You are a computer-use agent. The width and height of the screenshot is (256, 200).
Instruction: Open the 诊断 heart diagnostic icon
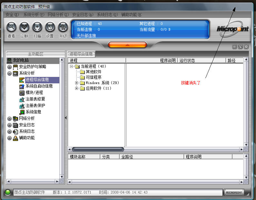pyautogui.click(x=24, y=27)
